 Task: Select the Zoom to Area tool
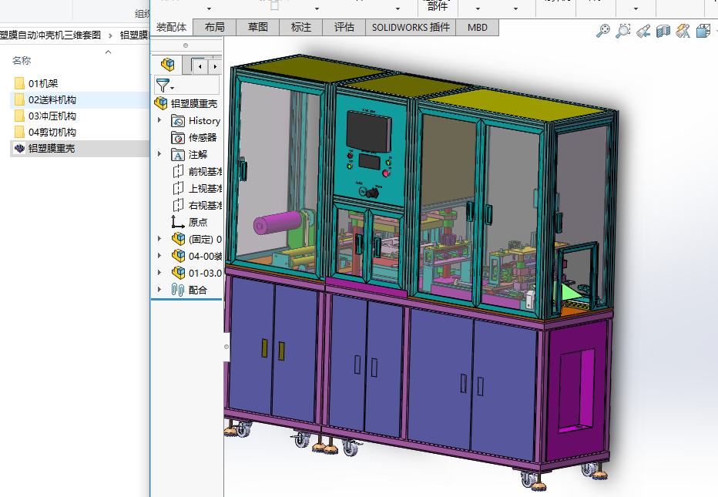623,31
